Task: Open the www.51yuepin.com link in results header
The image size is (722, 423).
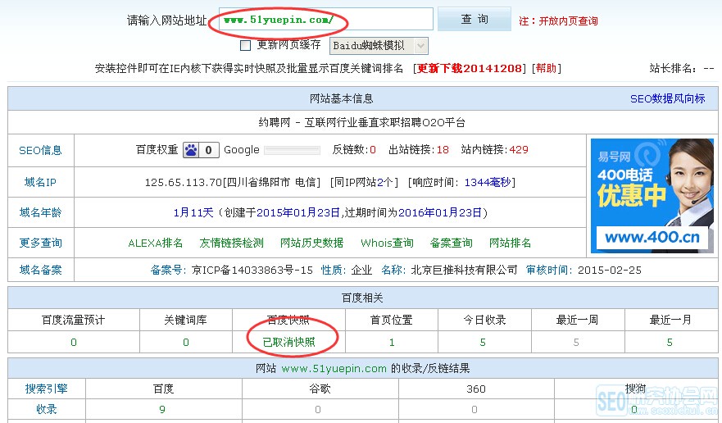Action: click(334, 369)
